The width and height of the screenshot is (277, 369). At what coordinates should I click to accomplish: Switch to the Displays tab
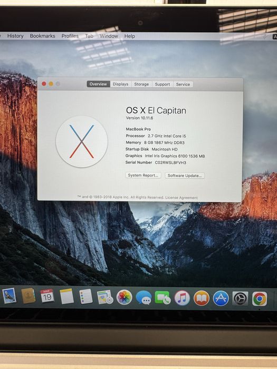[120, 84]
